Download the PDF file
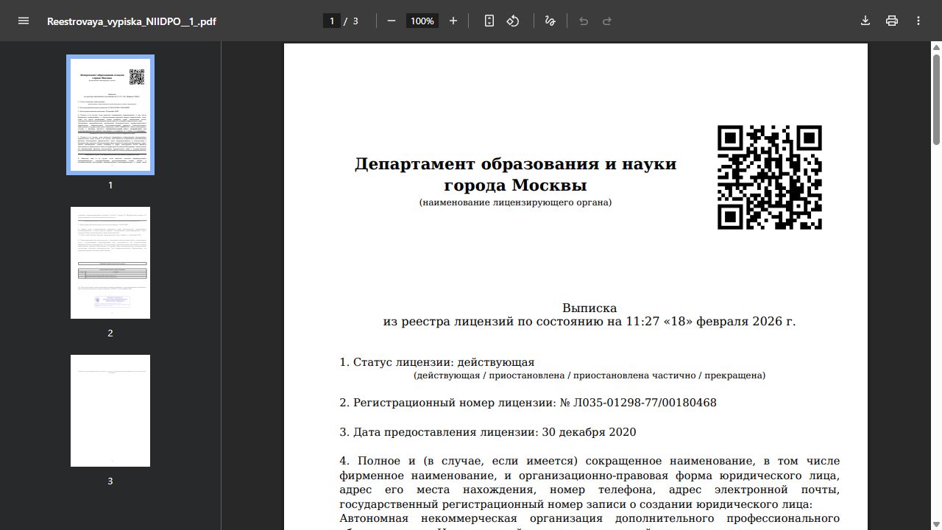Screen dimensions: 942x530 point(865,21)
